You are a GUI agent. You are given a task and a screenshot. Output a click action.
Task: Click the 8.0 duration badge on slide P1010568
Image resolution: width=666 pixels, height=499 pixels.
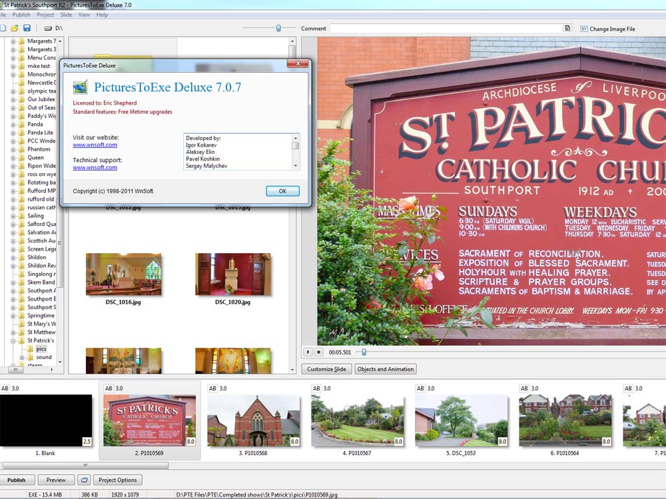[294, 442]
